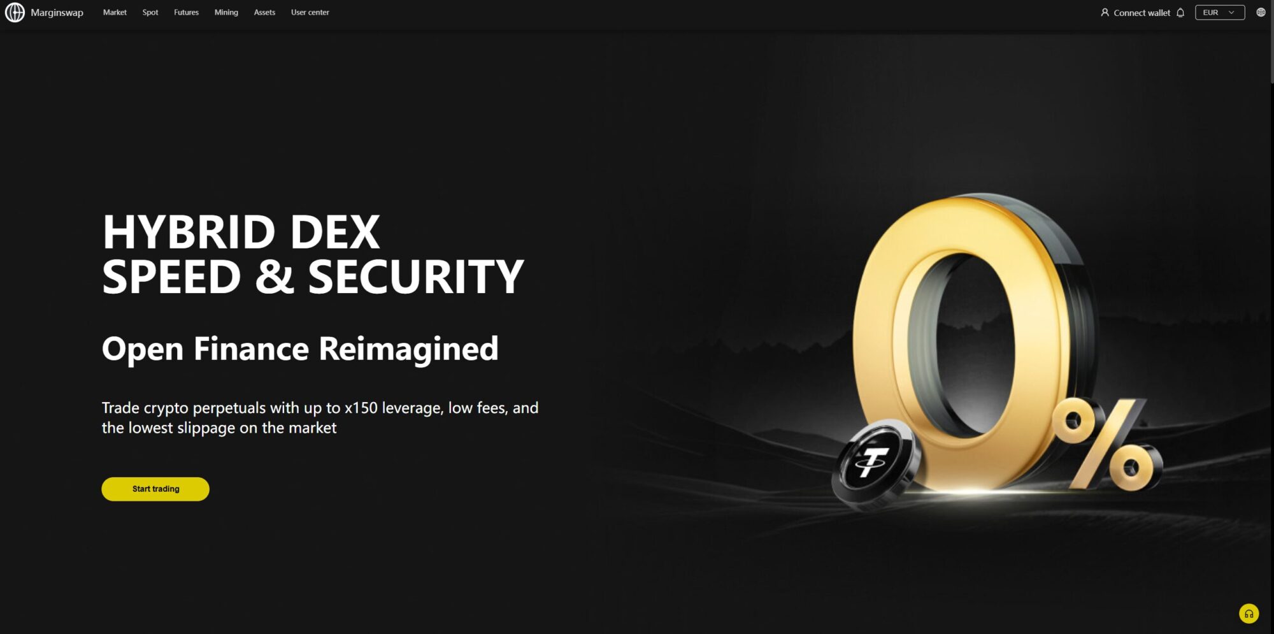Click the Marginswap brand name text

tap(57, 12)
